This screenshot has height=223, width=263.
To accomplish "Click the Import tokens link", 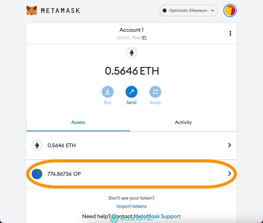I will click(131, 206).
